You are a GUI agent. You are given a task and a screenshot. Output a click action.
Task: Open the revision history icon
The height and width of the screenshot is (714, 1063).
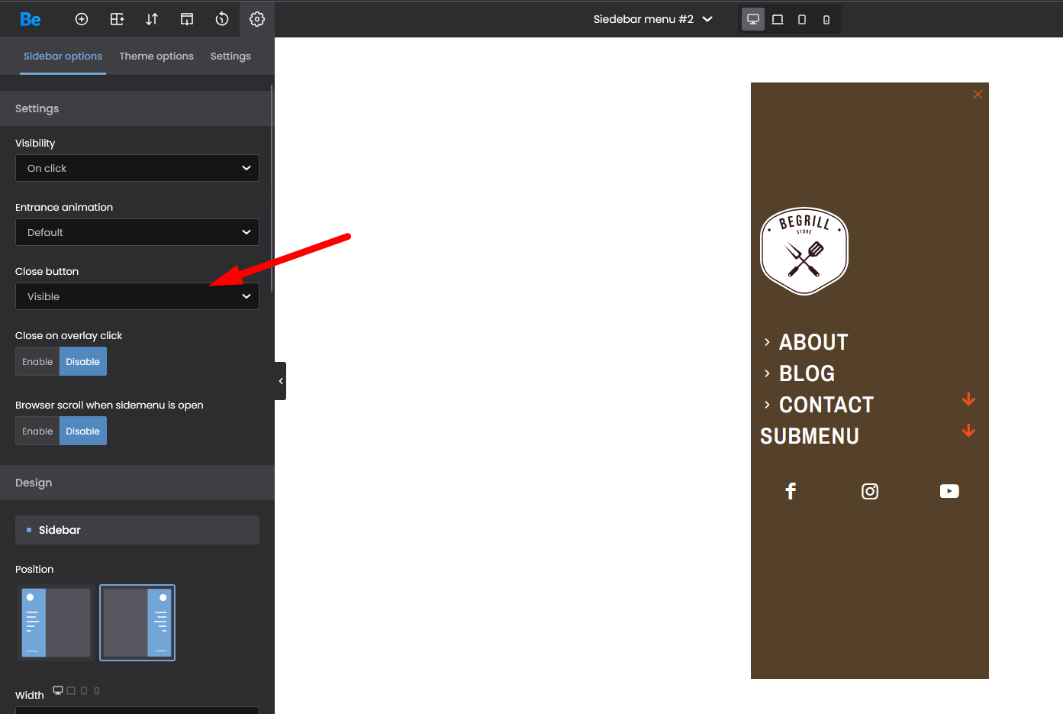(x=222, y=19)
